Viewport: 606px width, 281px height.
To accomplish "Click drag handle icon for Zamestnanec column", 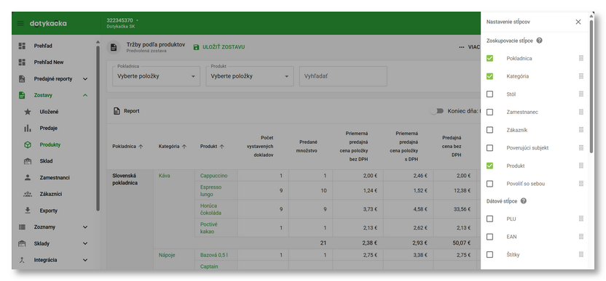I will click(x=581, y=112).
